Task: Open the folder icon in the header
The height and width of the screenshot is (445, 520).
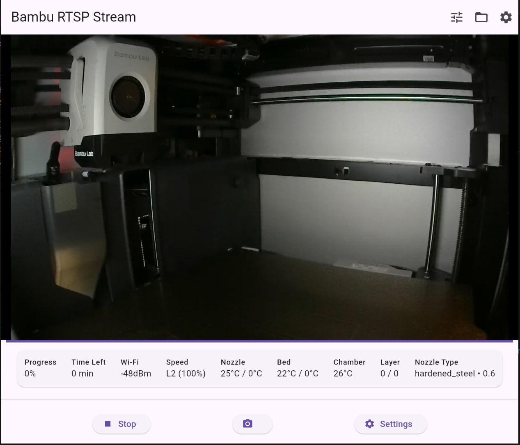Action: click(481, 17)
